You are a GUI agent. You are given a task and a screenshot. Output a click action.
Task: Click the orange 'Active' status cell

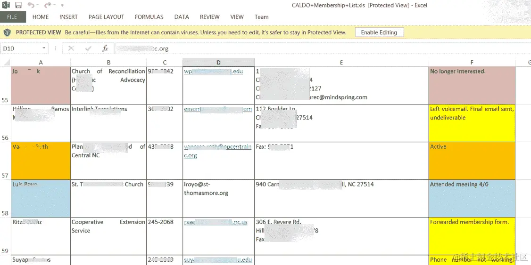point(472,161)
